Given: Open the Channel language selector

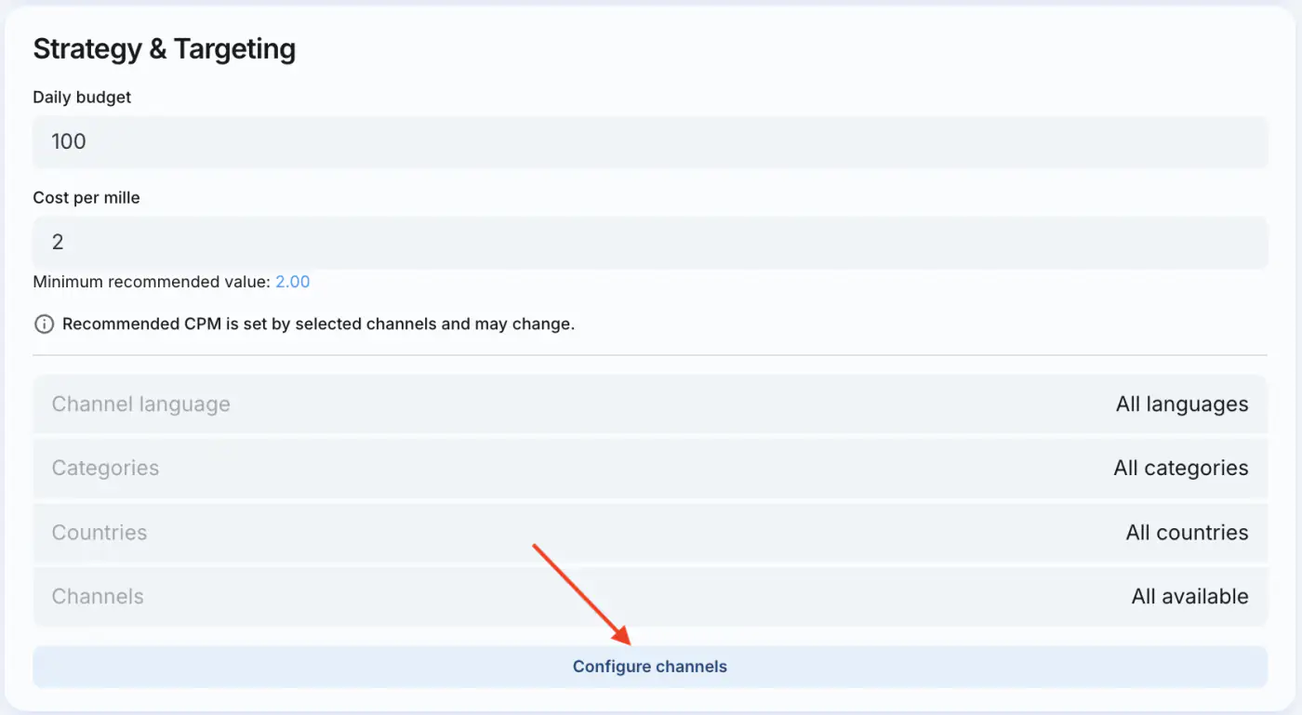Looking at the screenshot, I should point(650,404).
